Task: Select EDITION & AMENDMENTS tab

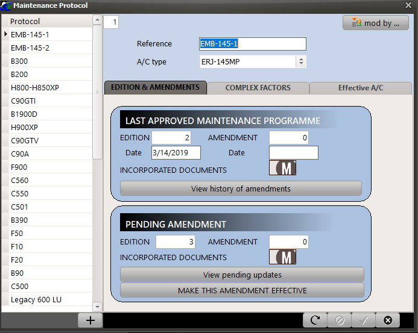Action: [156, 87]
